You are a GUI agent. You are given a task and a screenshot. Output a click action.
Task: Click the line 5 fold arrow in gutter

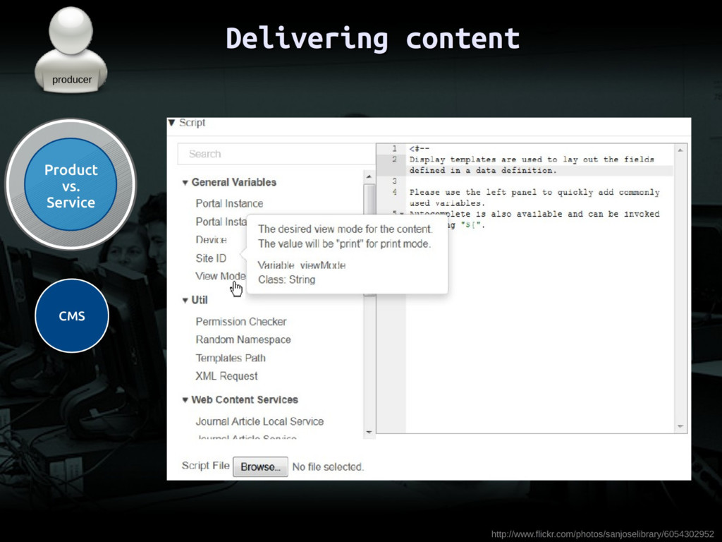point(401,213)
